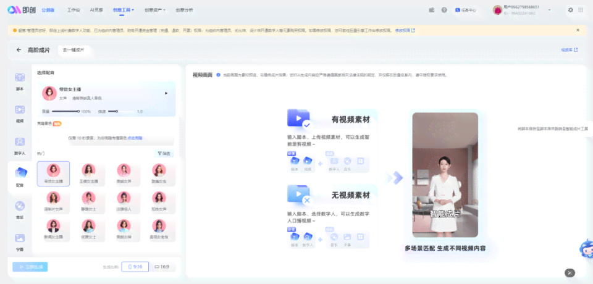Image resolution: width=593 pixels, height=284 pixels.
Task: Expand the 创意工具 dropdown menu
Action: (124, 10)
